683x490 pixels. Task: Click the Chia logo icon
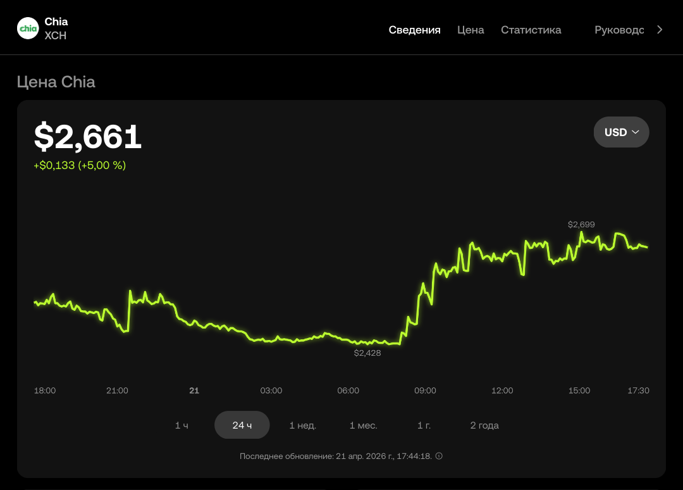(x=28, y=28)
